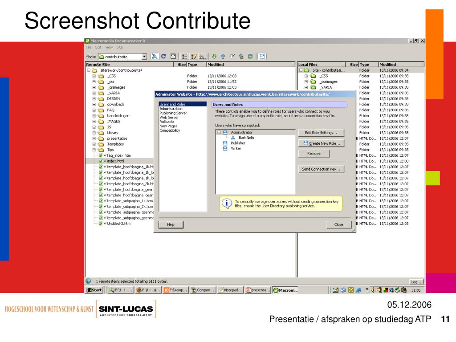Click the Synchronize icon
Screen dimensions: 456x342
pyautogui.click(x=250, y=57)
